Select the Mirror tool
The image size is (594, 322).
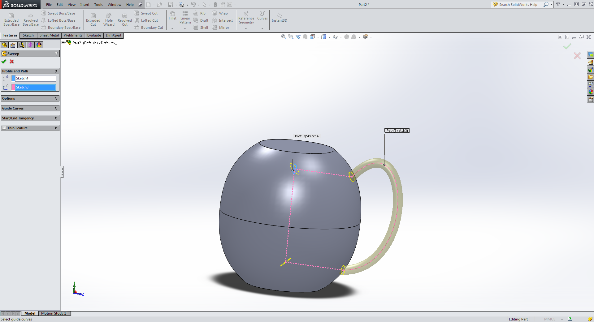click(220, 28)
